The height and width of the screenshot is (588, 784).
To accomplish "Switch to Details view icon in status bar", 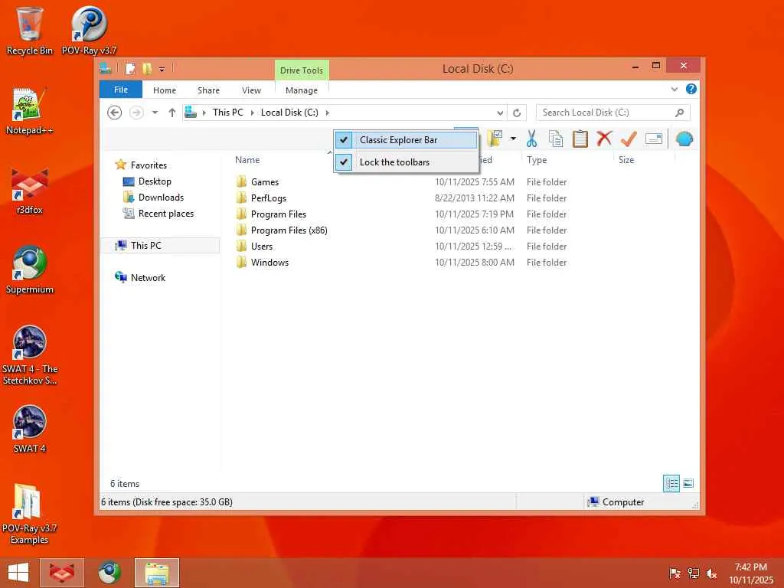I will click(671, 484).
